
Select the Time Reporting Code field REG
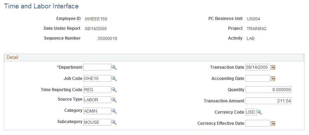click(97, 90)
